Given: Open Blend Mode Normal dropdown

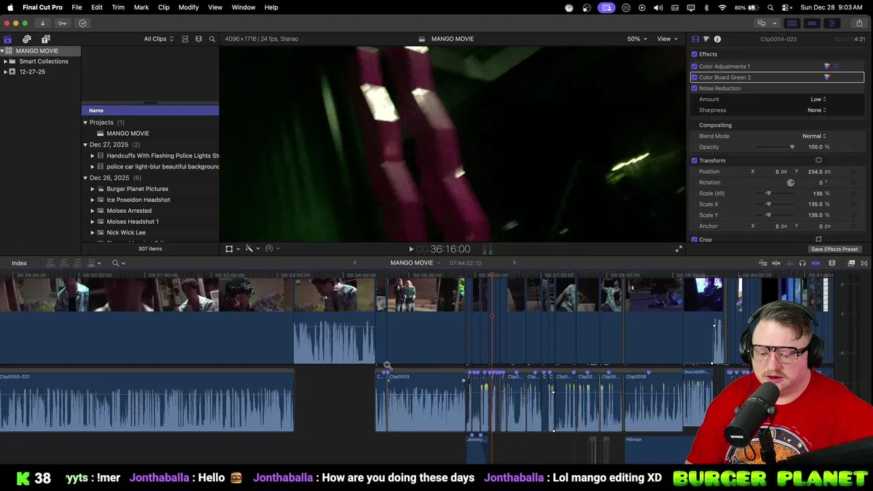Looking at the screenshot, I should pos(814,136).
